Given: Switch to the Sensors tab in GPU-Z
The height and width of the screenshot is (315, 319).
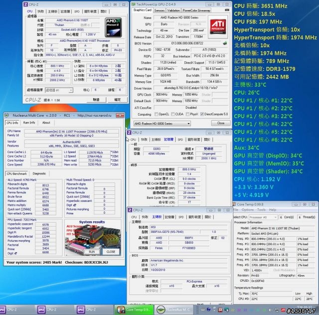Looking at the screenshot, I should pos(159,10).
